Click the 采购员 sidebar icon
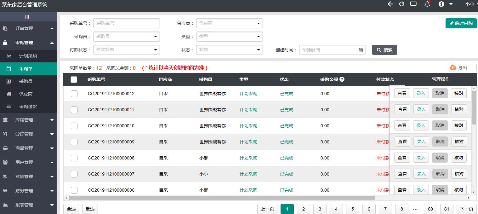 pos(9,81)
